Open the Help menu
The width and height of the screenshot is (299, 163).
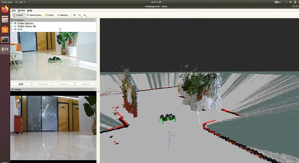tap(29, 10)
